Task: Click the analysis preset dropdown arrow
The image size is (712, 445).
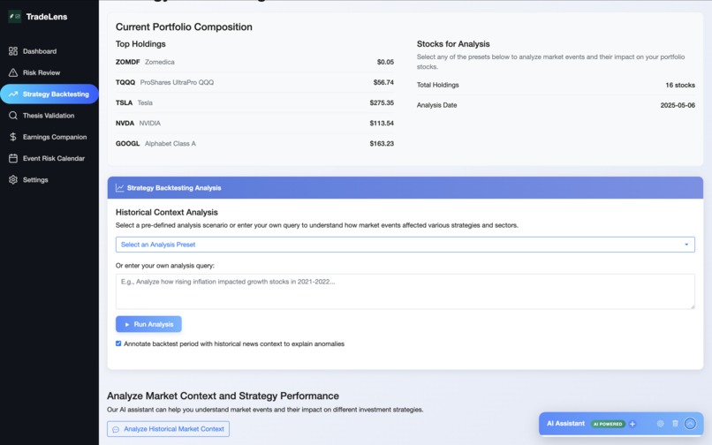Action: tap(686, 245)
